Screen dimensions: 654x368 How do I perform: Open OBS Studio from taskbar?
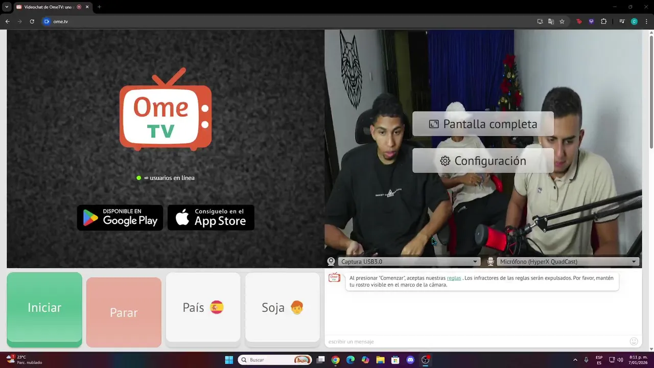click(425, 360)
